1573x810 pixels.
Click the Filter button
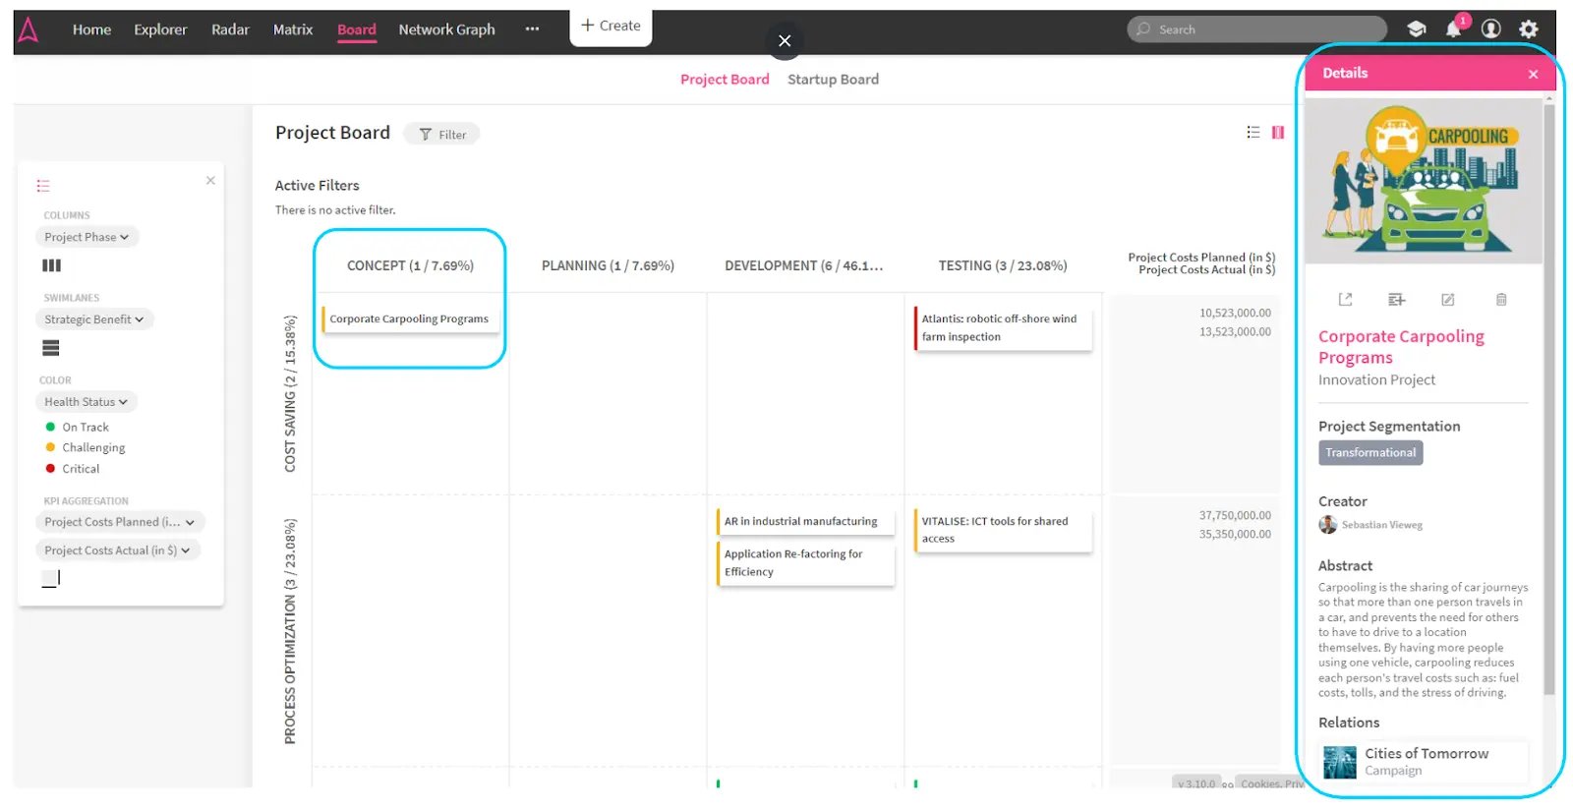click(x=442, y=135)
